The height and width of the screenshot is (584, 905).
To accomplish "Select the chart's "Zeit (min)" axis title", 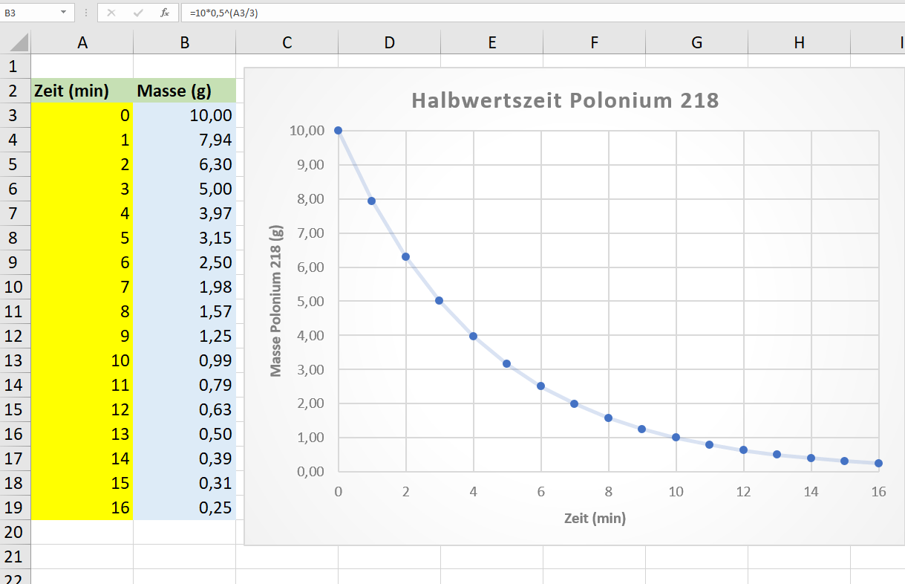I will tap(594, 519).
